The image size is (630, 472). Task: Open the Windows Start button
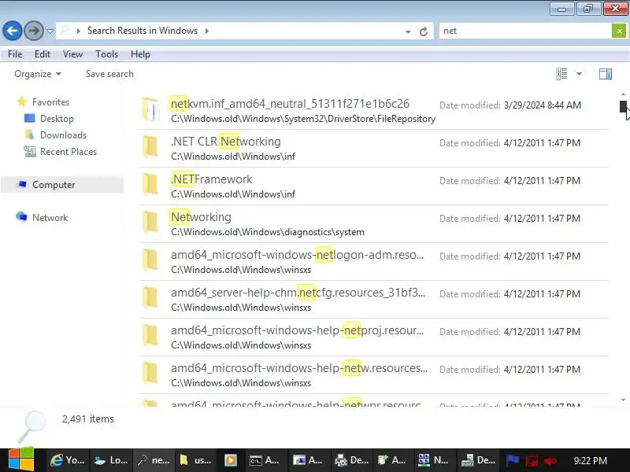coord(21,459)
